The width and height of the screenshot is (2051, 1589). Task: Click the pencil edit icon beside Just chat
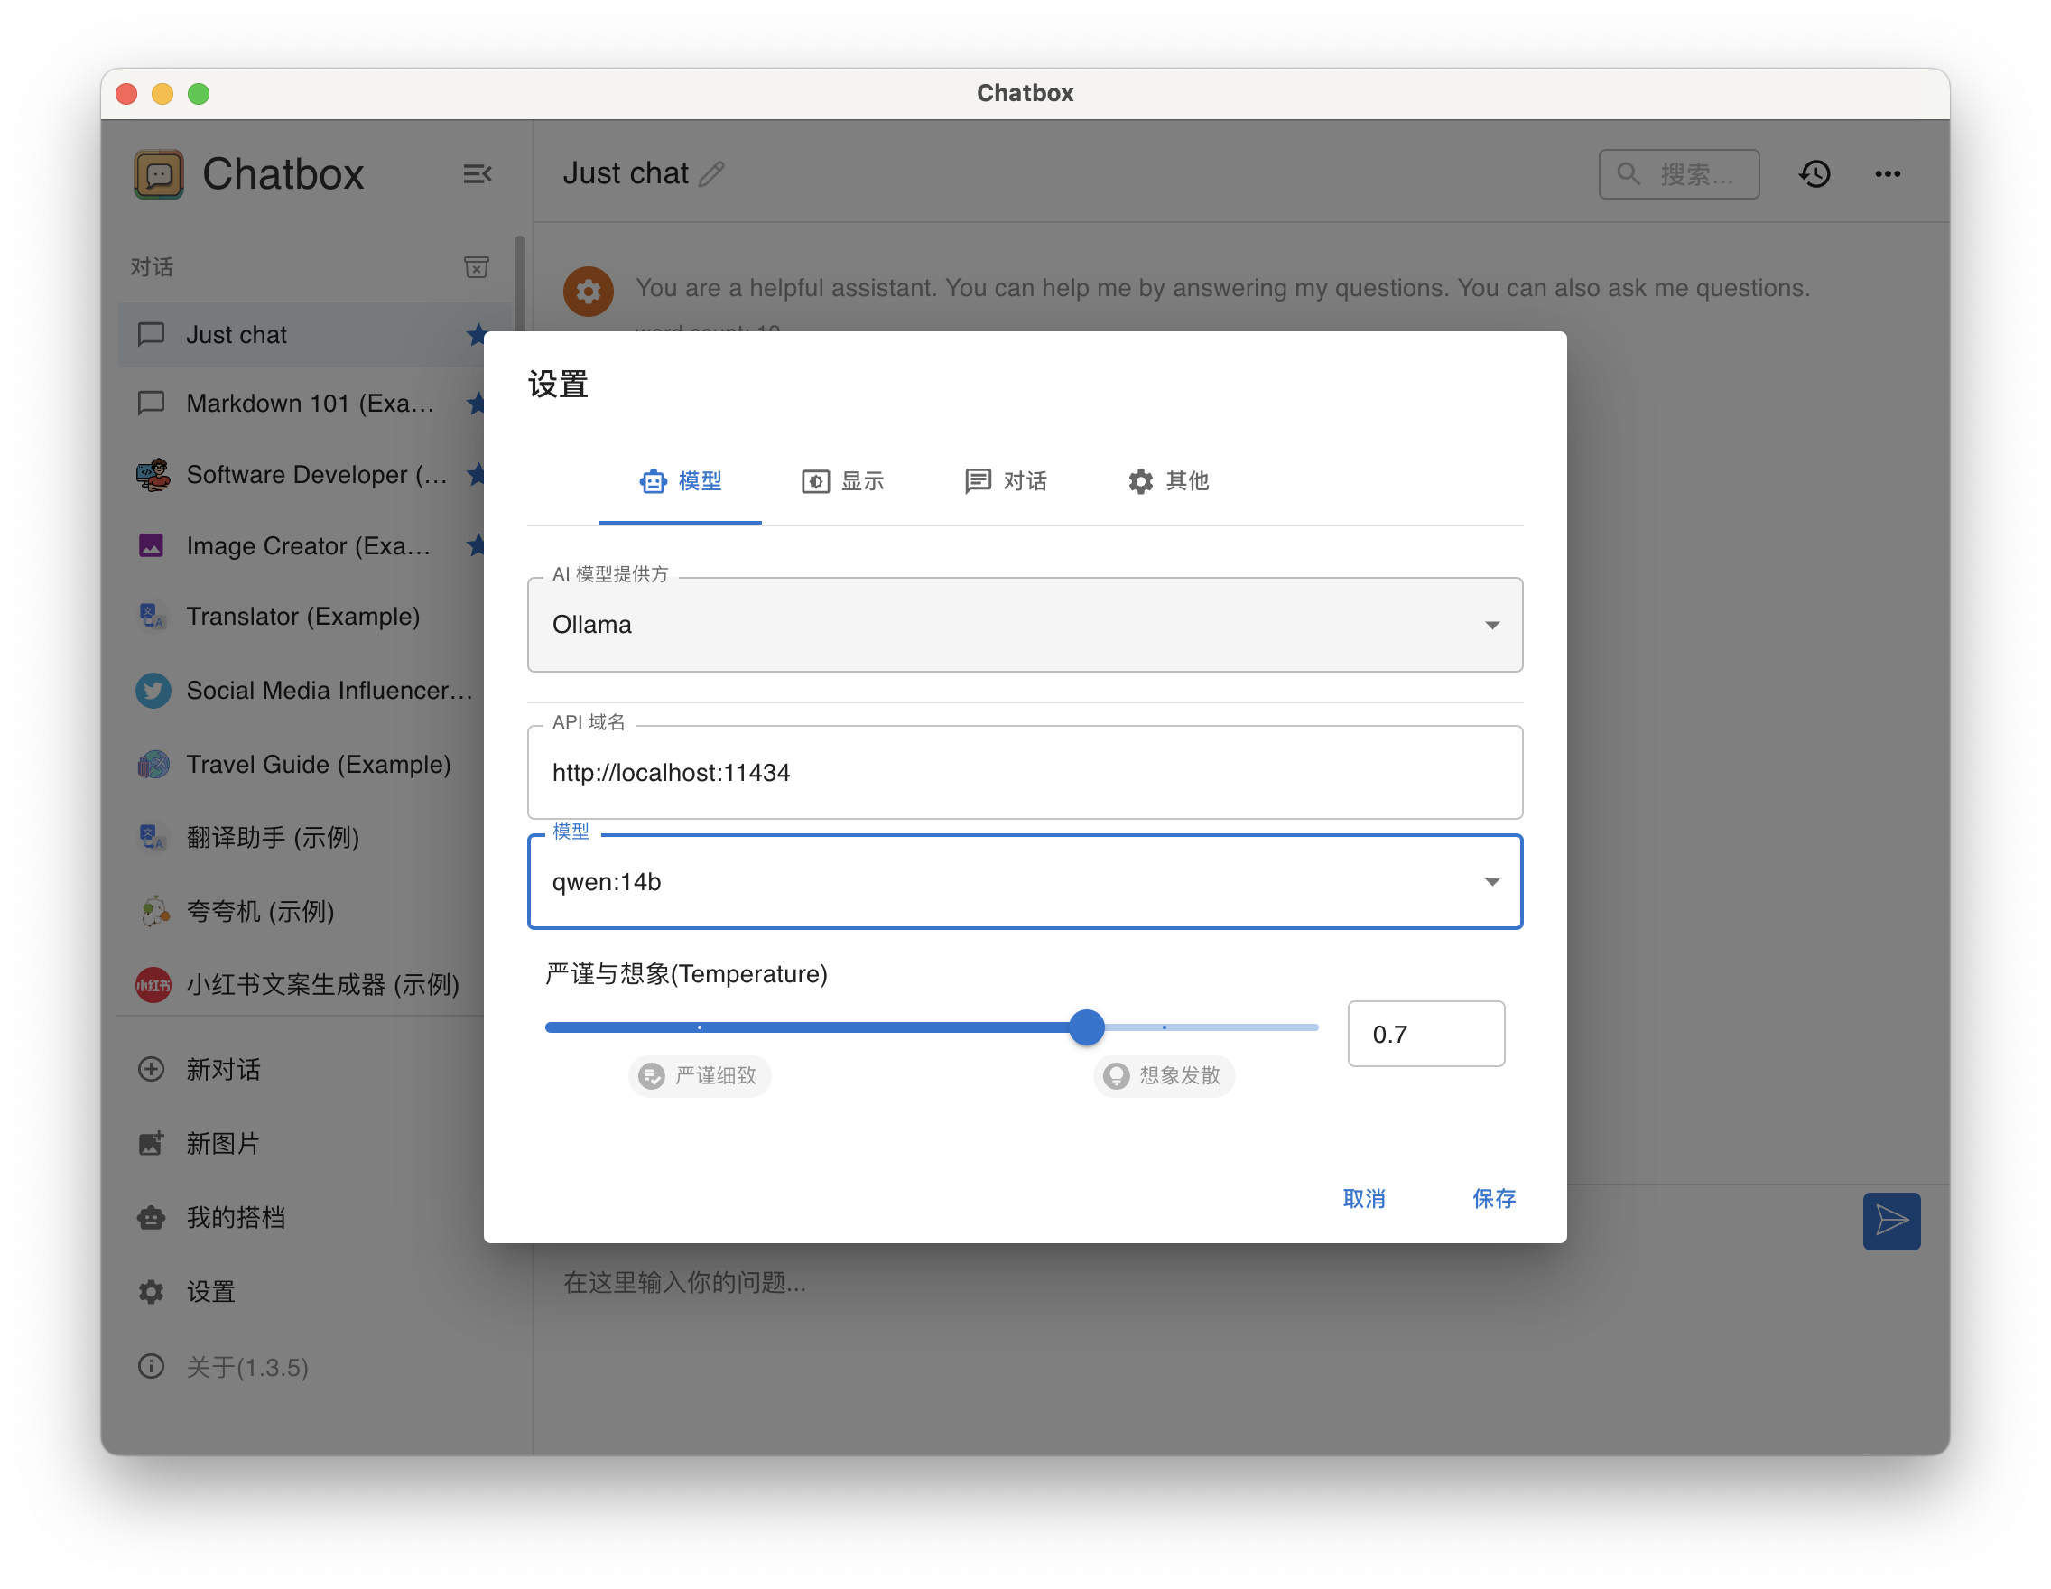click(x=713, y=173)
